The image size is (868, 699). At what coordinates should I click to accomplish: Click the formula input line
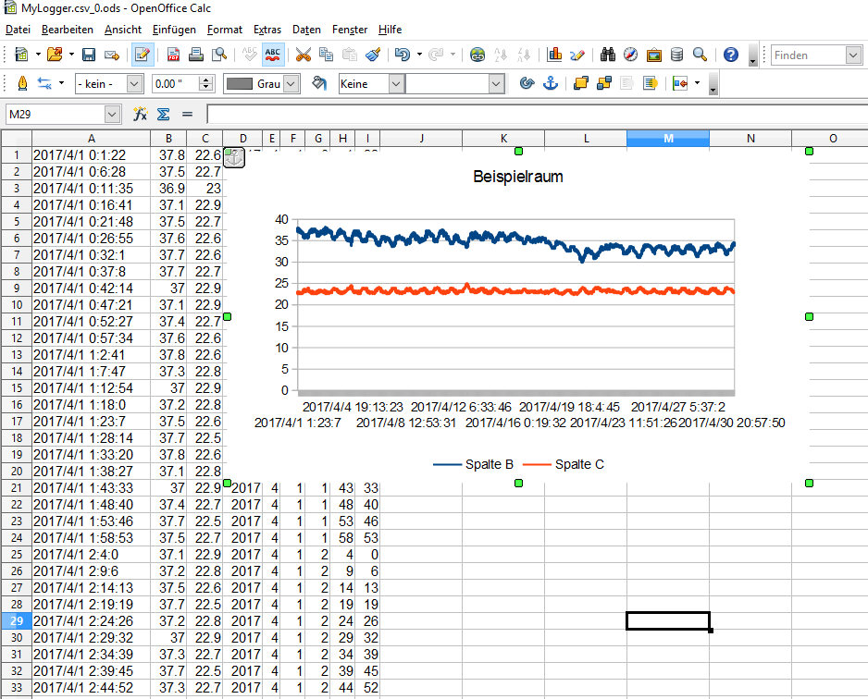535,114
